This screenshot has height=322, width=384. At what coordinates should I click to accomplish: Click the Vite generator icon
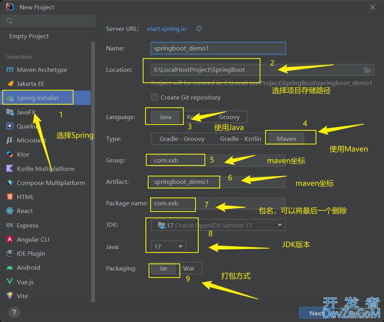tap(10, 296)
